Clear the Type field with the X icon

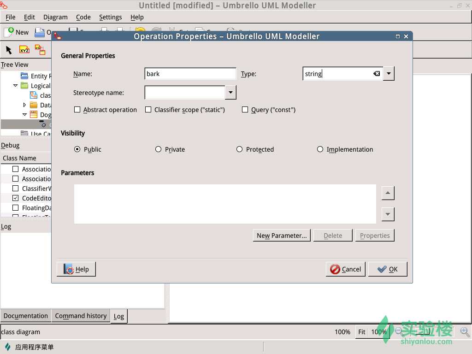click(376, 73)
